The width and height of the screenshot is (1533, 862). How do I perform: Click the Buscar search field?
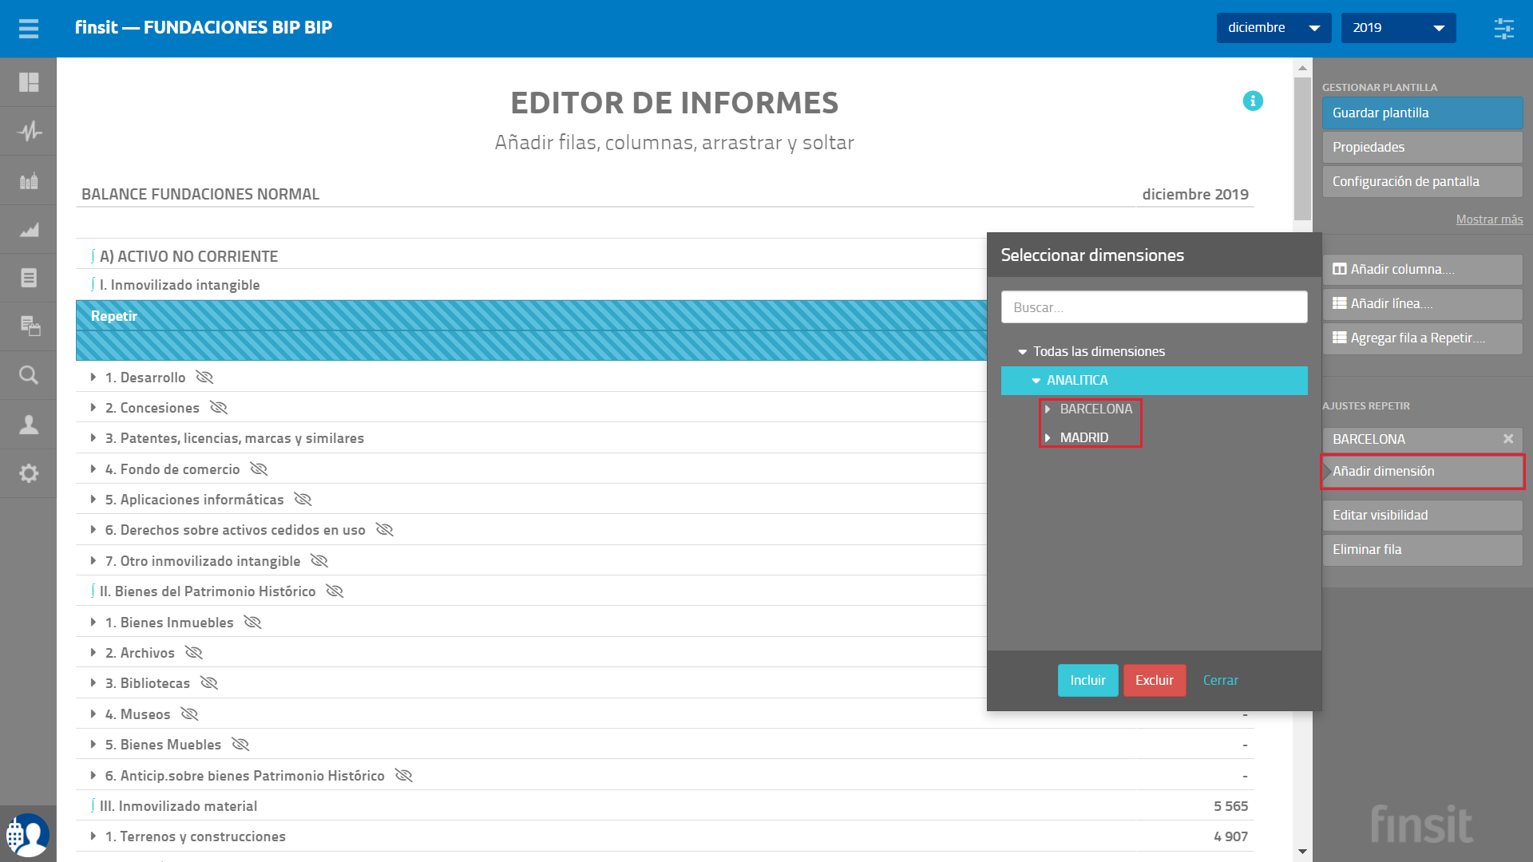click(x=1154, y=307)
